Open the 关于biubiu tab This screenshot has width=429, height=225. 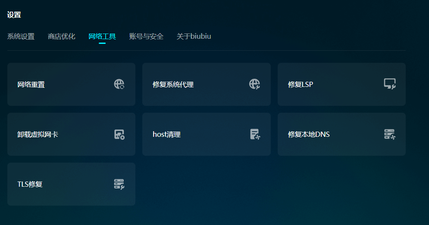coord(194,37)
